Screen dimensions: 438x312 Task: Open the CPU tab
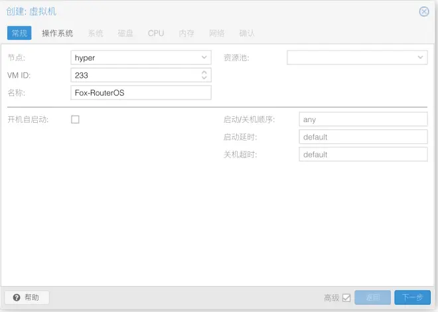156,33
